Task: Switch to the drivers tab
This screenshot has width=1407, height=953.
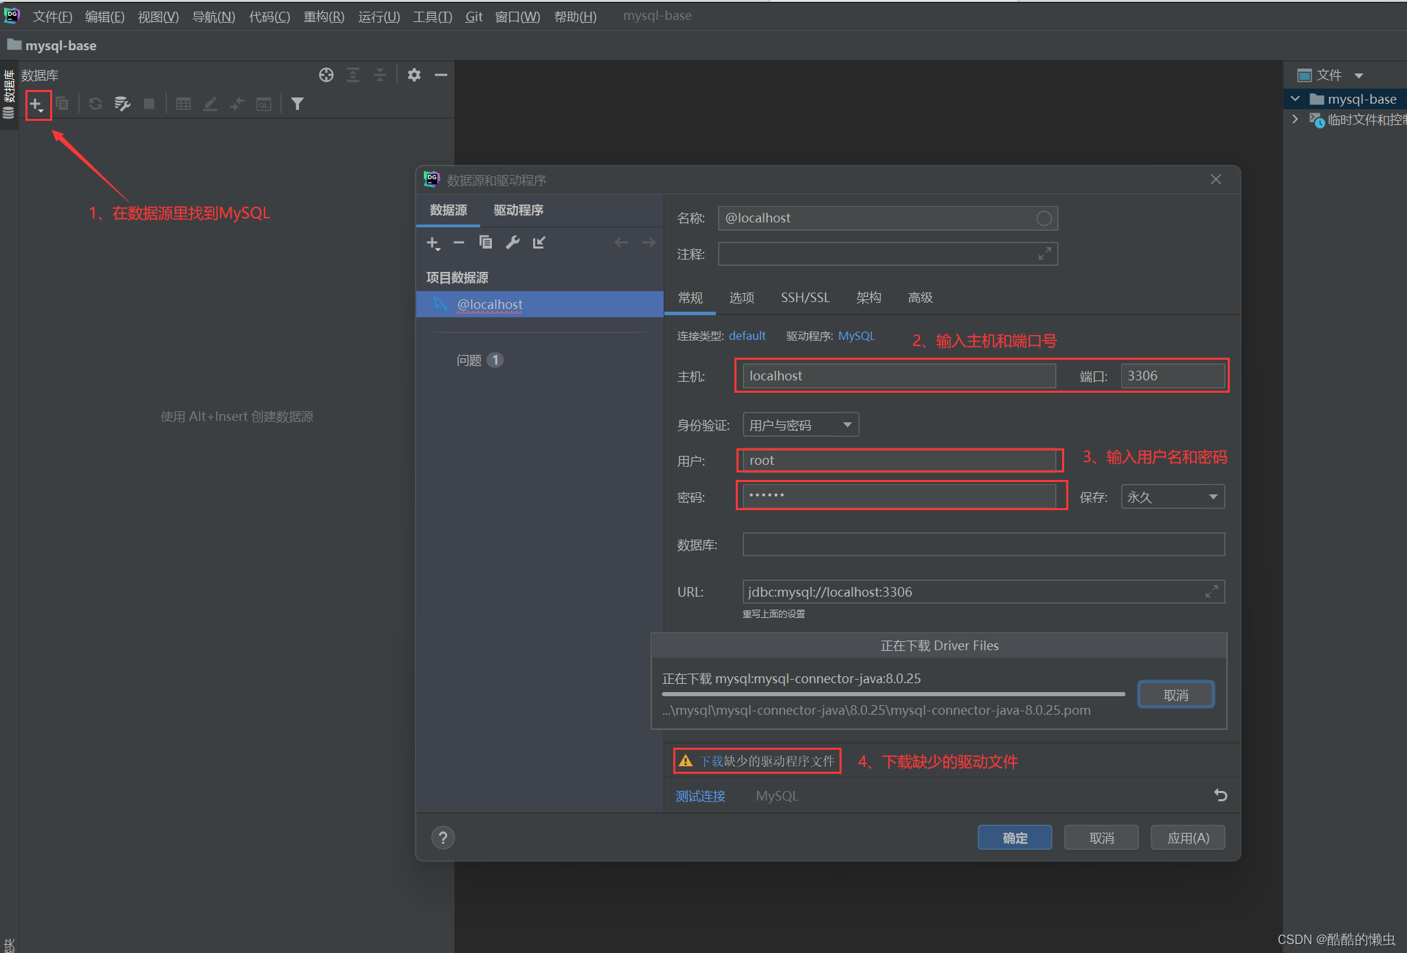Action: [x=518, y=210]
